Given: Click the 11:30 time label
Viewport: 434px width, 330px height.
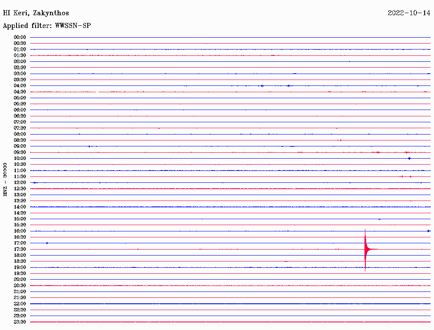Looking at the screenshot, I should point(19,176).
